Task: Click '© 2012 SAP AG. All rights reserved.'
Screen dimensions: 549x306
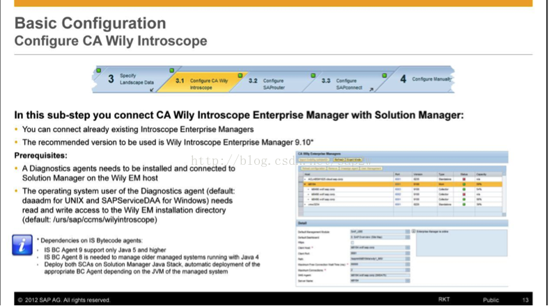Action: coord(64,300)
